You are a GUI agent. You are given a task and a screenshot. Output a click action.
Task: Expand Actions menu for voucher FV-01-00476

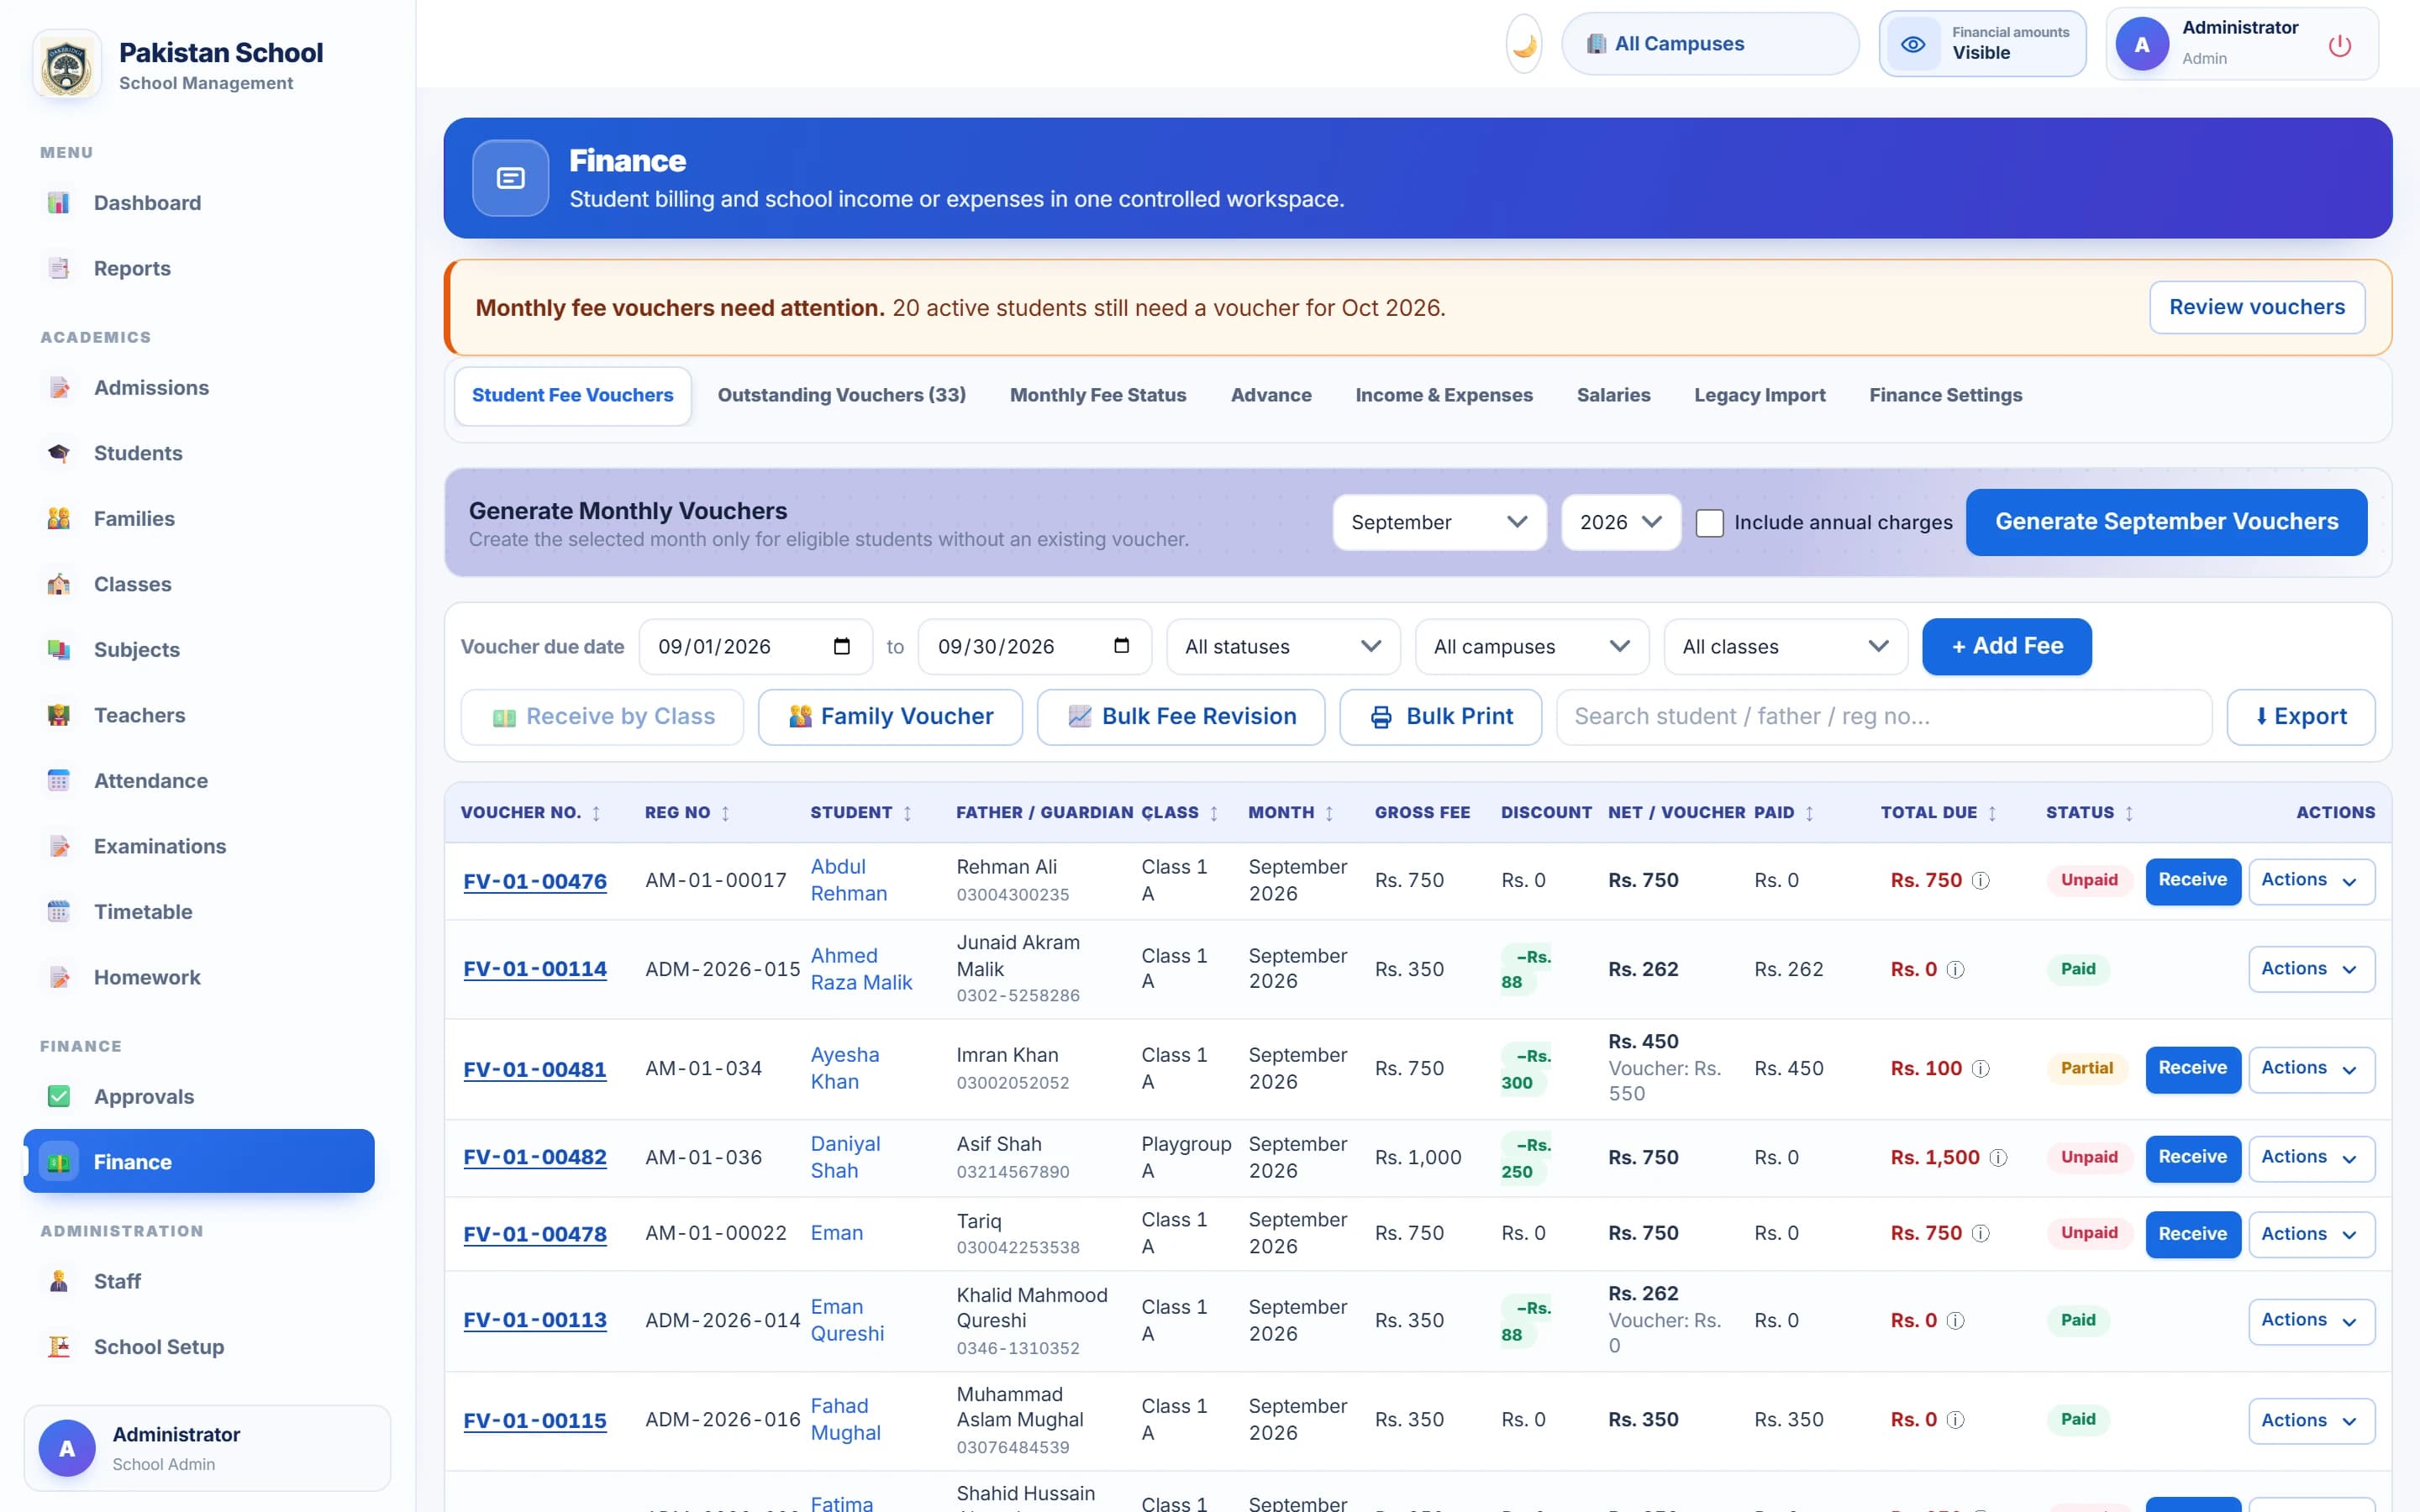click(x=2310, y=881)
